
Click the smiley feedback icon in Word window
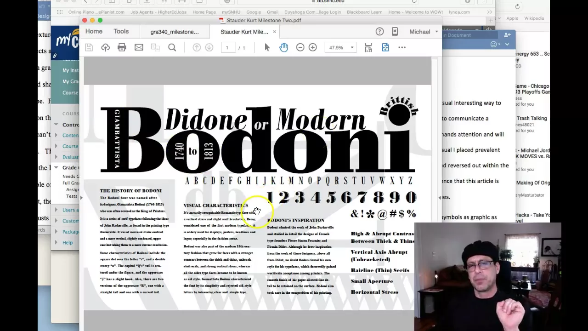[494, 44]
